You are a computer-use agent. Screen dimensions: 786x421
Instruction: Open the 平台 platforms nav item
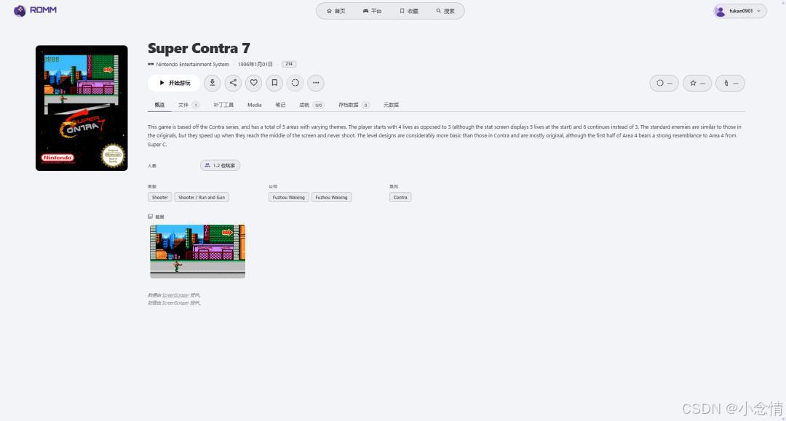(x=372, y=11)
